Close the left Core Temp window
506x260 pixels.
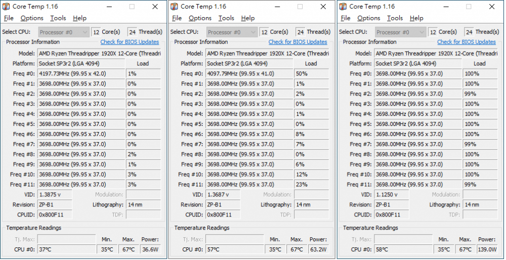(x=155, y=7)
